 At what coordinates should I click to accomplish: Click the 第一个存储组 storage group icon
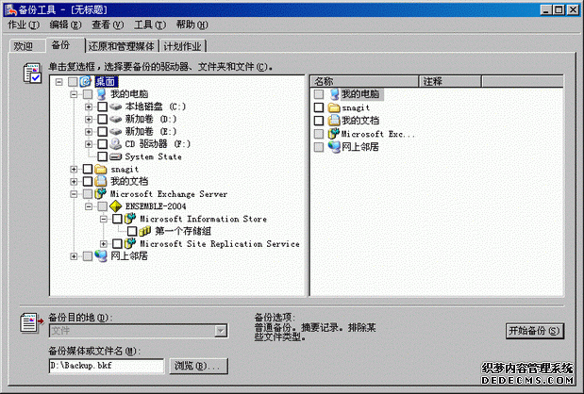coord(145,231)
